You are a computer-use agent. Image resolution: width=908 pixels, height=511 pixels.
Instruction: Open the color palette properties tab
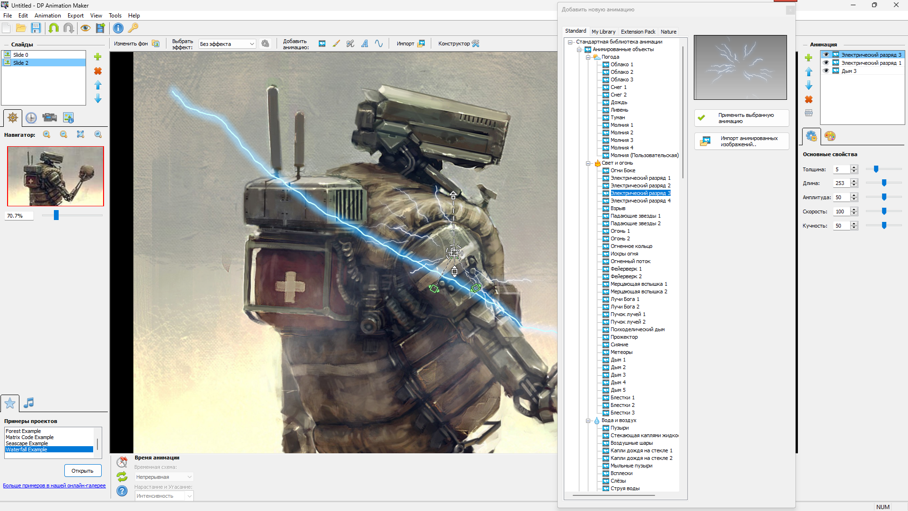coord(830,136)
